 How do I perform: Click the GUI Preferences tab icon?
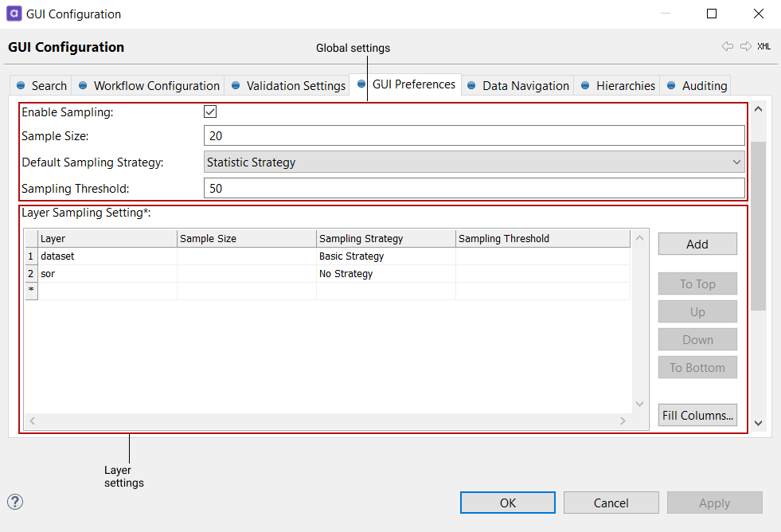[363, 84]
